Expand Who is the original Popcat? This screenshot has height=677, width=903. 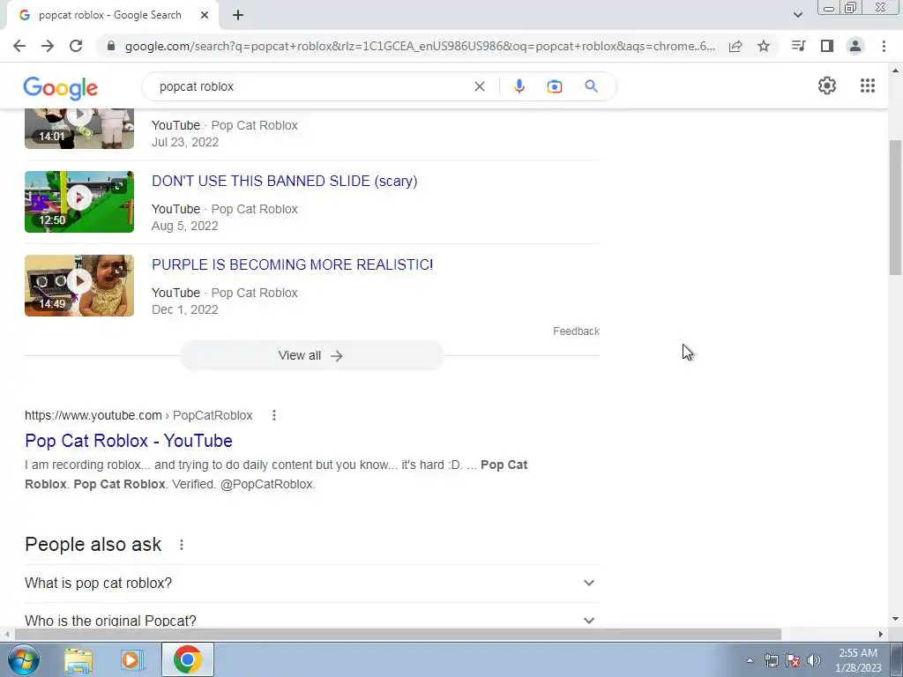(312, 619)
